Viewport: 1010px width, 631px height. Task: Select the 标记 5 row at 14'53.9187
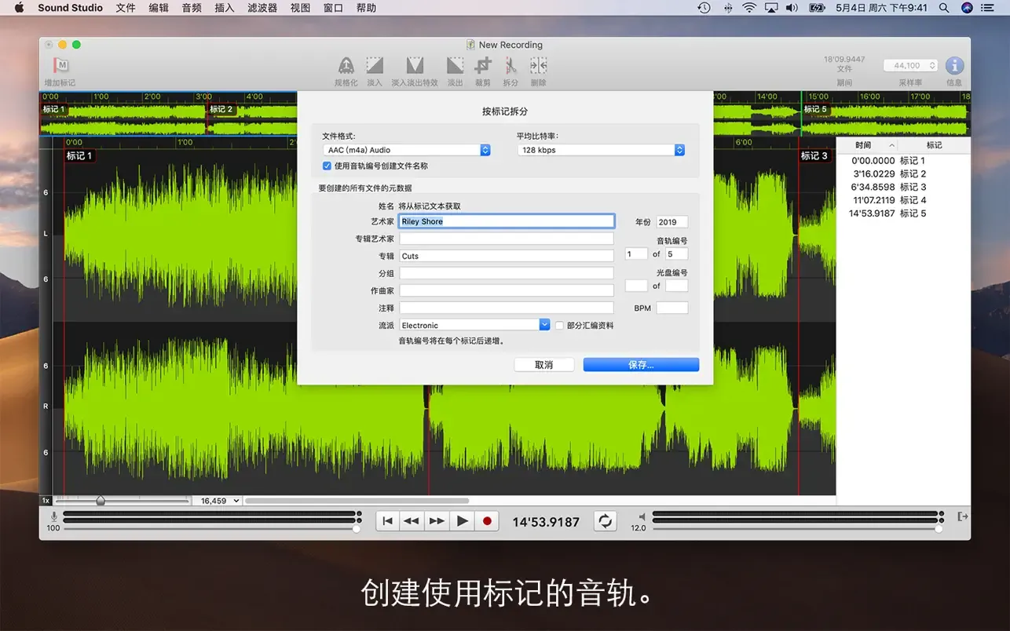(903, 213)
